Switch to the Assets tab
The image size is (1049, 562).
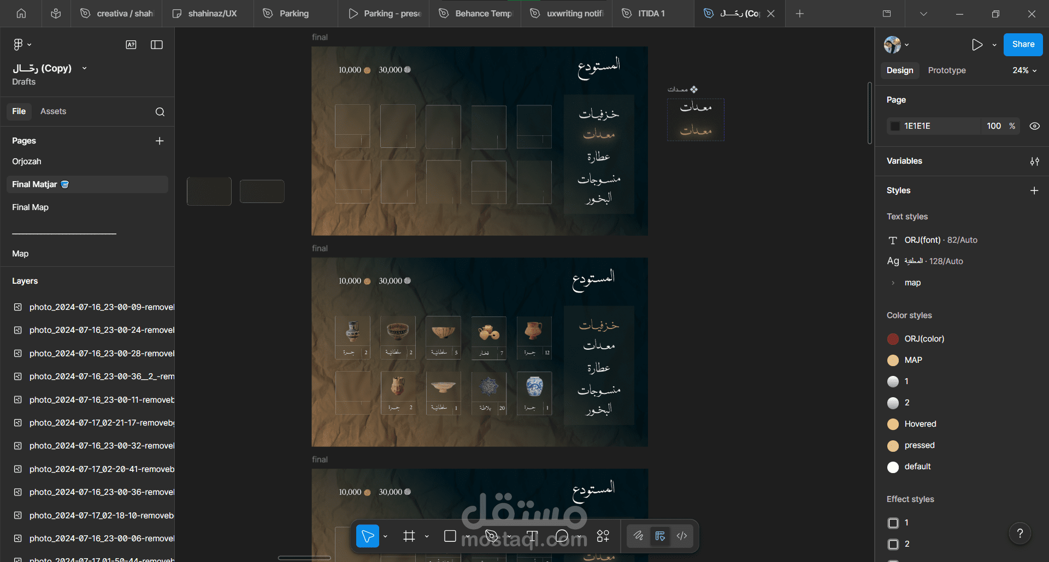point(53,111)
